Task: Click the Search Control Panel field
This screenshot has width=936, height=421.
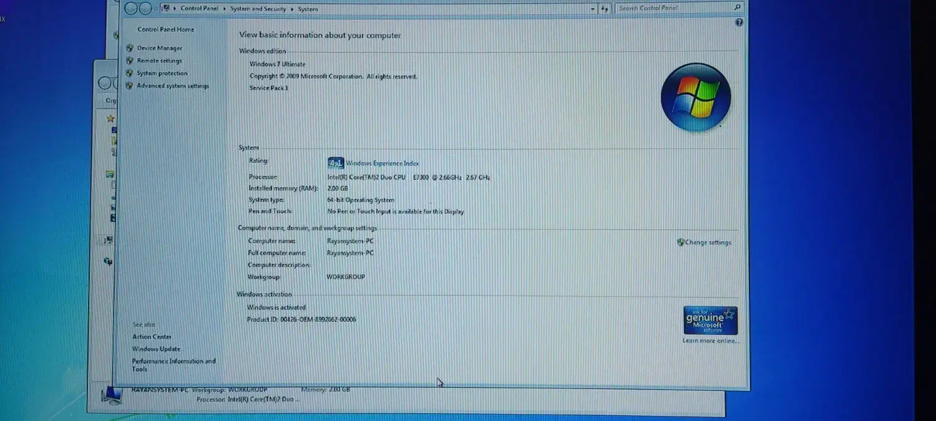Action: 674,8
